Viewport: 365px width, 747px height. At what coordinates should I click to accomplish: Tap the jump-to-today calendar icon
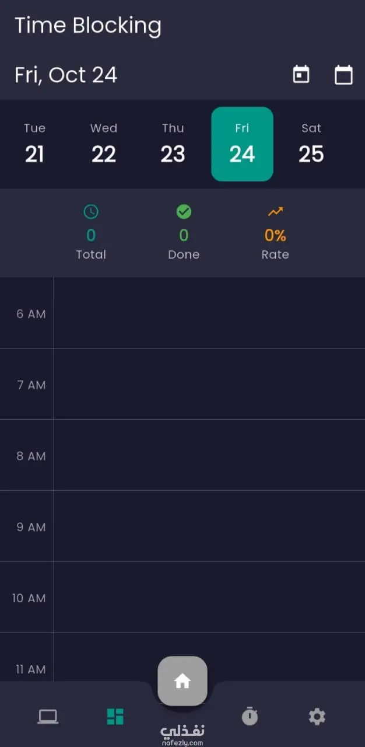[301, 75]
